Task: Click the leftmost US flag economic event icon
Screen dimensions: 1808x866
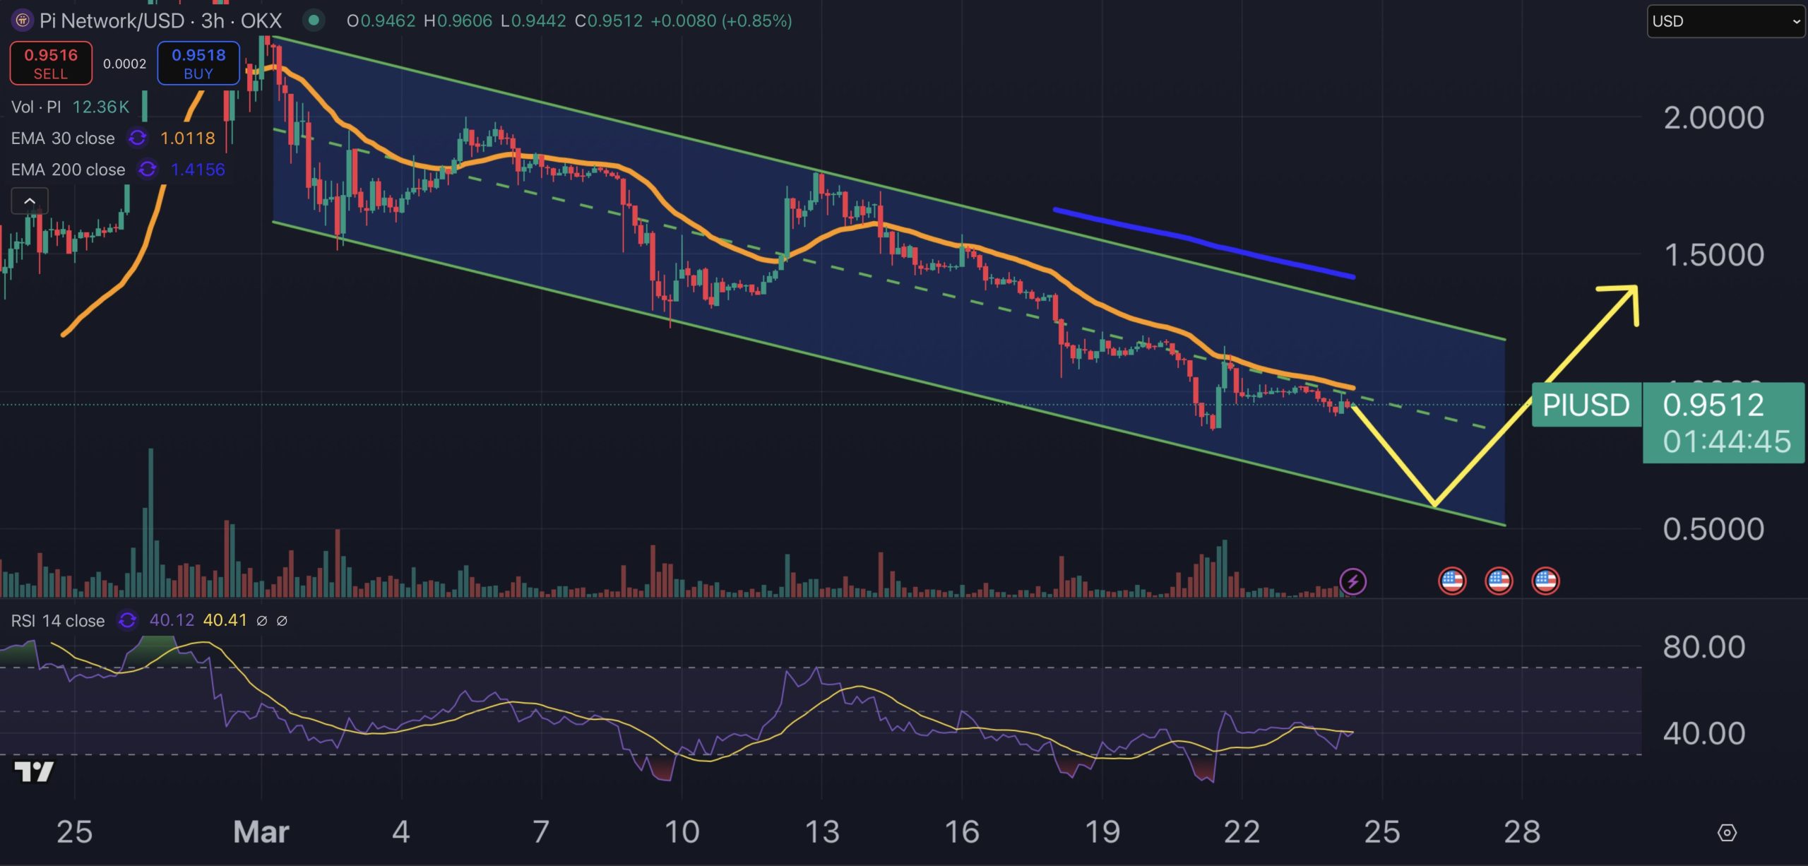Action: [x=1451, y=581]
